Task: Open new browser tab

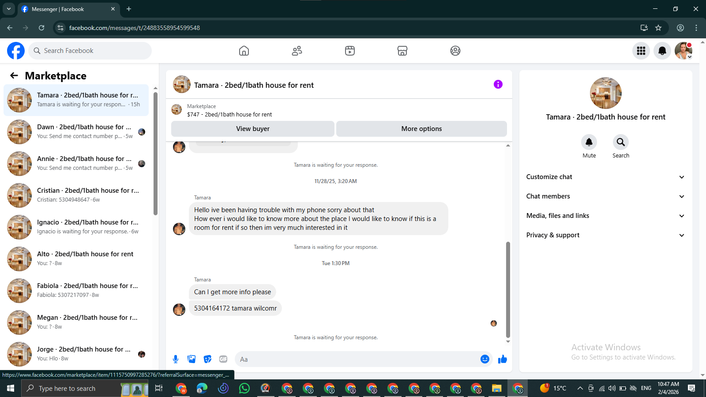Action: coord(129,9)
